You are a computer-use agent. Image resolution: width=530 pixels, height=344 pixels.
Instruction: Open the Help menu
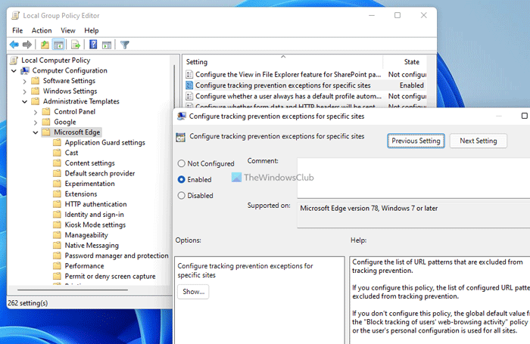click(92, 30)
